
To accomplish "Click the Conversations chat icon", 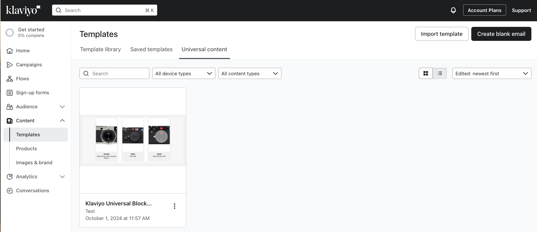I will point(10,191).
